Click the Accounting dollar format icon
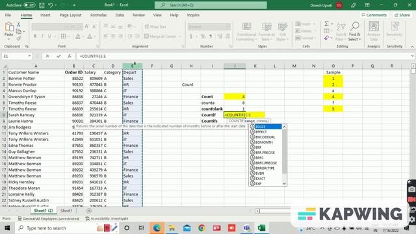 [190, 36]
